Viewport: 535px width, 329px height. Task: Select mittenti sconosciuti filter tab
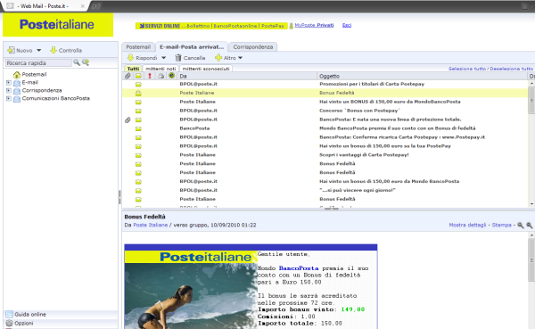pos(206,69)
